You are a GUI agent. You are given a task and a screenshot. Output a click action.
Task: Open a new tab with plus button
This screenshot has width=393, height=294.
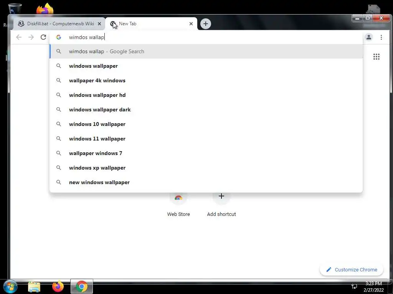206,24
